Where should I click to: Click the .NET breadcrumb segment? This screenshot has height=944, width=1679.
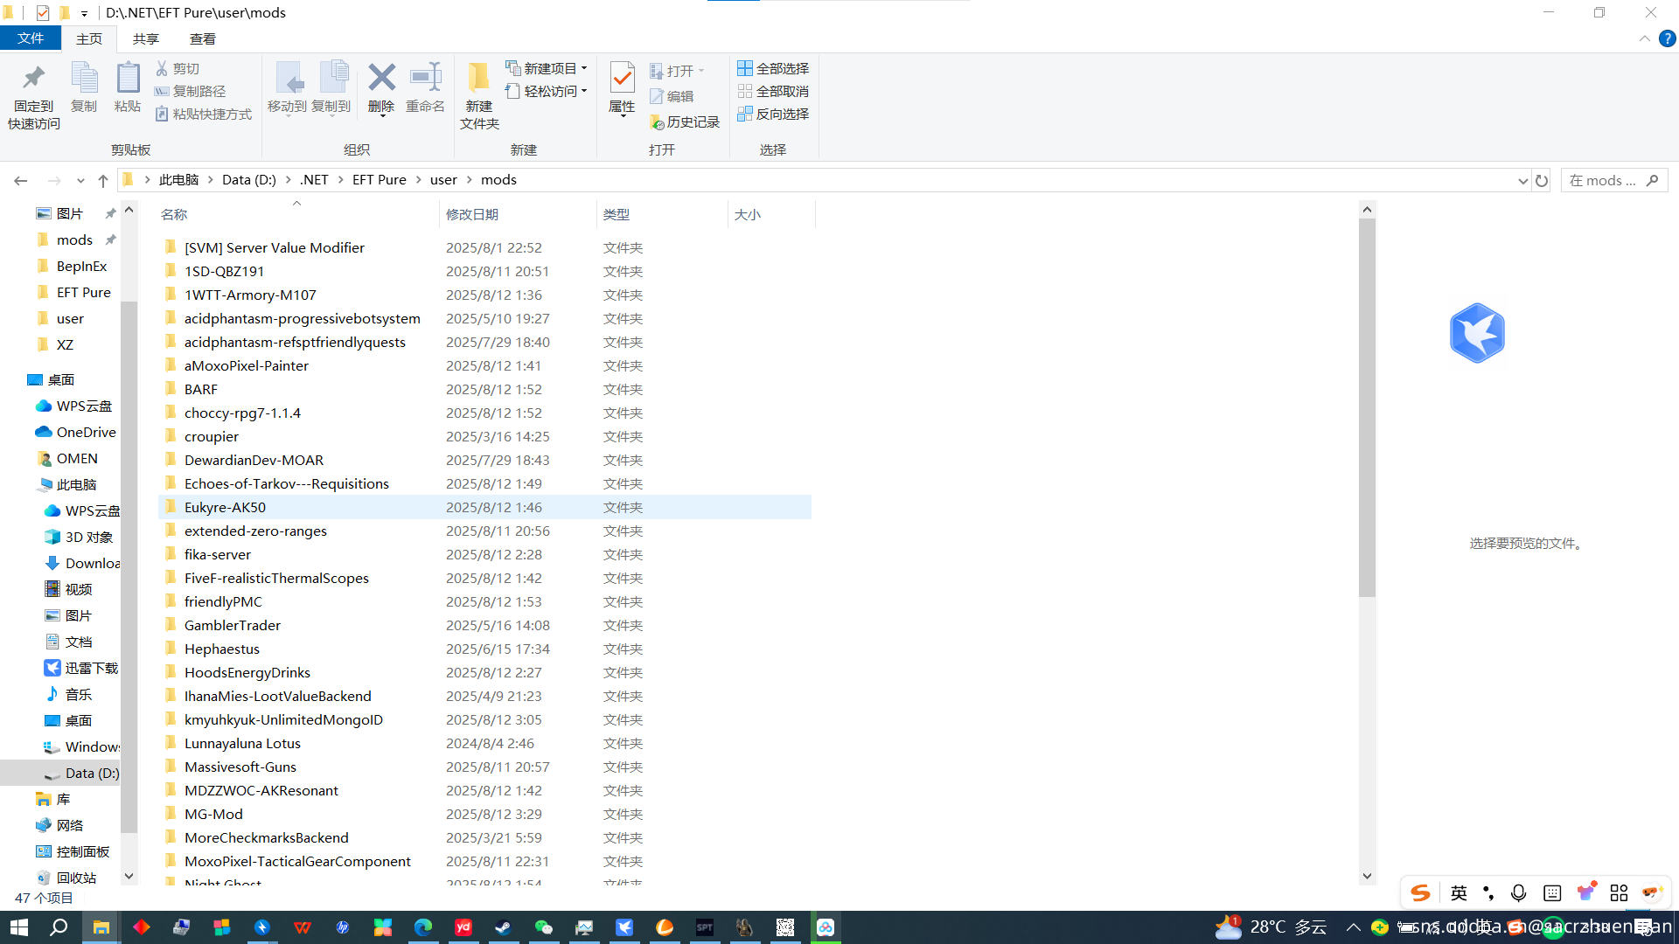pos(314,180)
